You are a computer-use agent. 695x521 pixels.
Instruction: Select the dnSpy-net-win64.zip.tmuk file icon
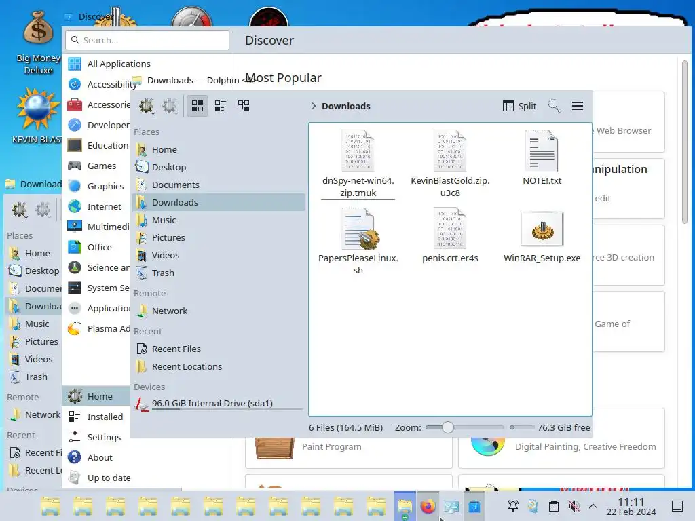(358, 151)
